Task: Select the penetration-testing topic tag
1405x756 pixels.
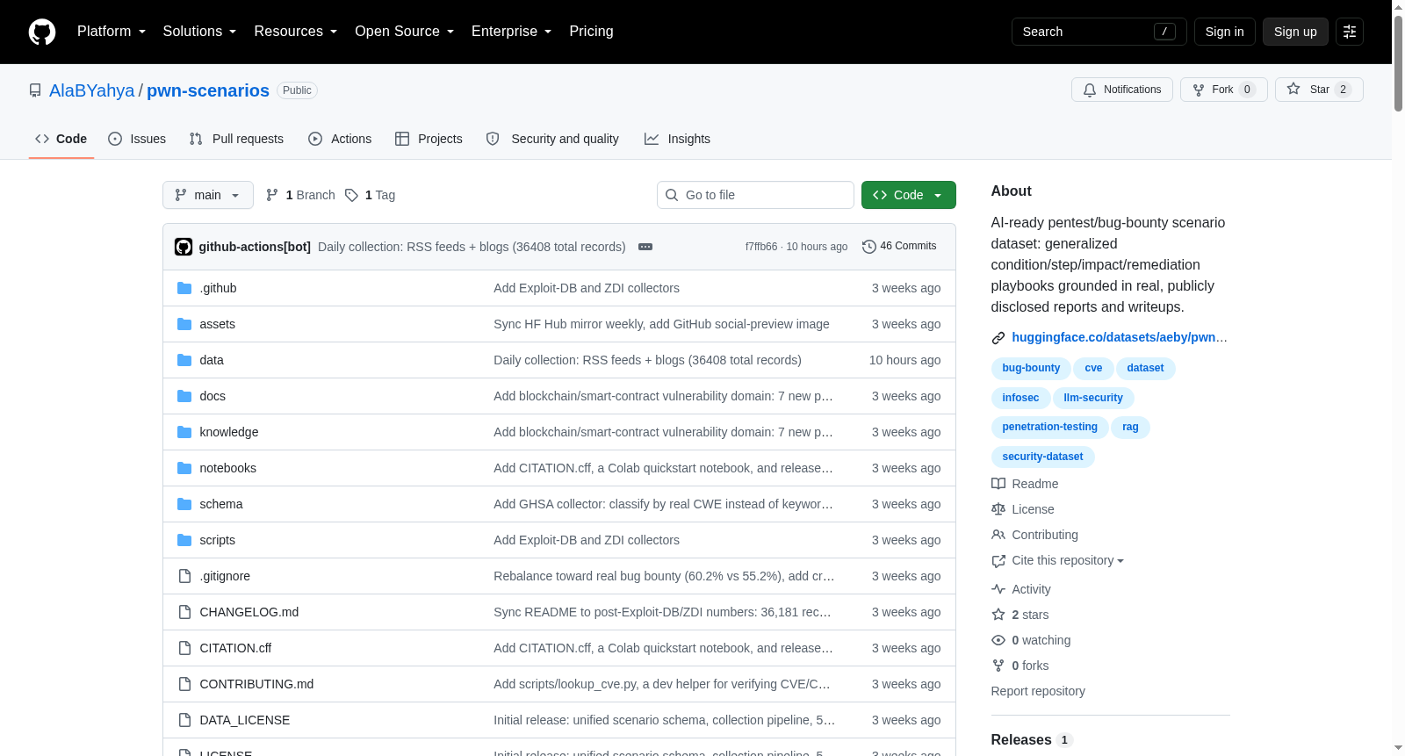Action: tap(1049, 428)
